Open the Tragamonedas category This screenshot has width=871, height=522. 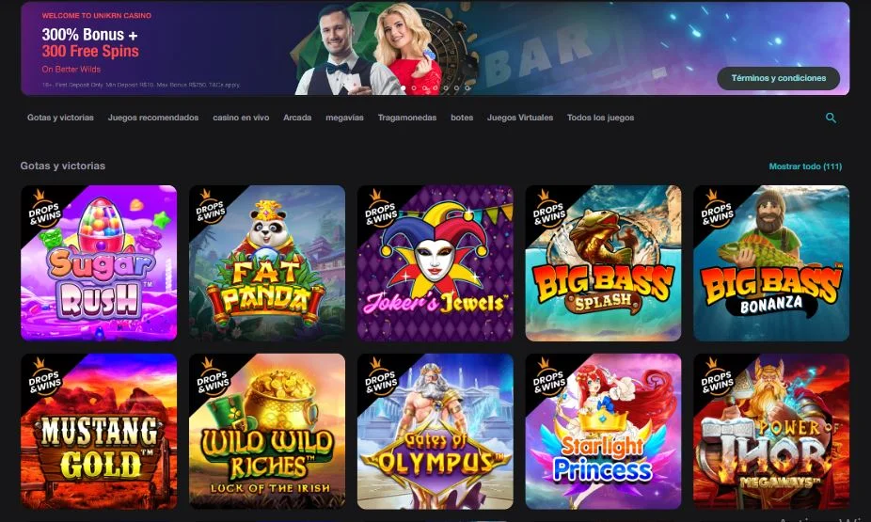coord(407,118)
